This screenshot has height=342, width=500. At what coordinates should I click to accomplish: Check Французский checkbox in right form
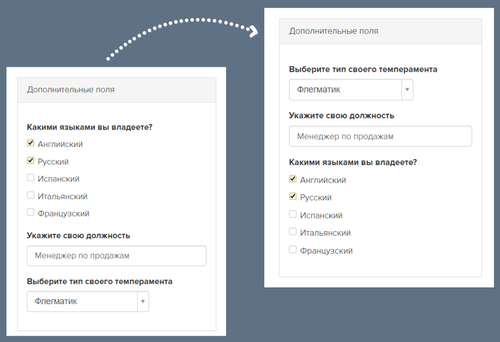click(293, 250)
